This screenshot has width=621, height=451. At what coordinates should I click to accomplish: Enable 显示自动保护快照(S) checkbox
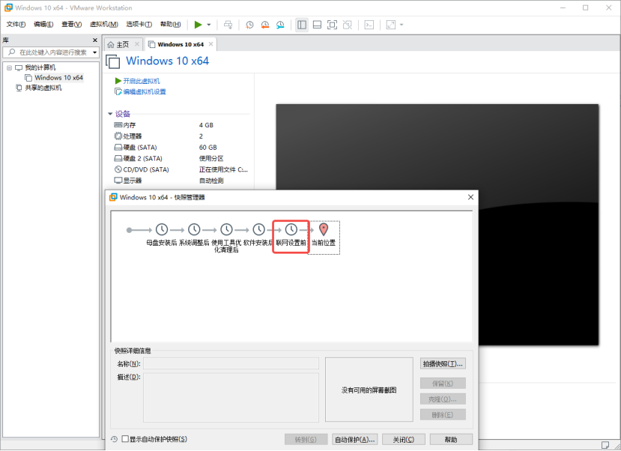pyautogui.click(x=125, y=439)
